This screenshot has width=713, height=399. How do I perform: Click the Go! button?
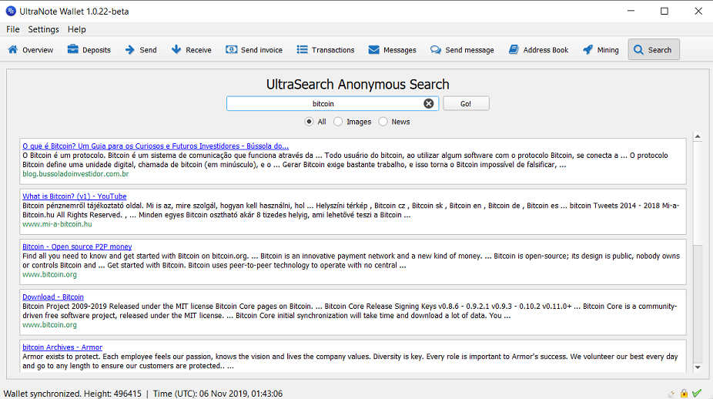click(466, 103)
